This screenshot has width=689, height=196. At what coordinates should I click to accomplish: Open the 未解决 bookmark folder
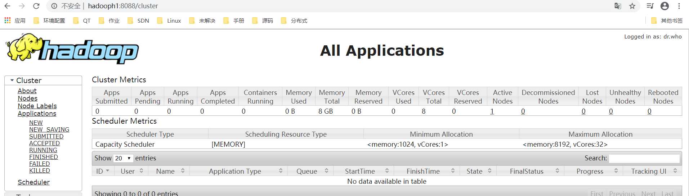tap(202, 20)
